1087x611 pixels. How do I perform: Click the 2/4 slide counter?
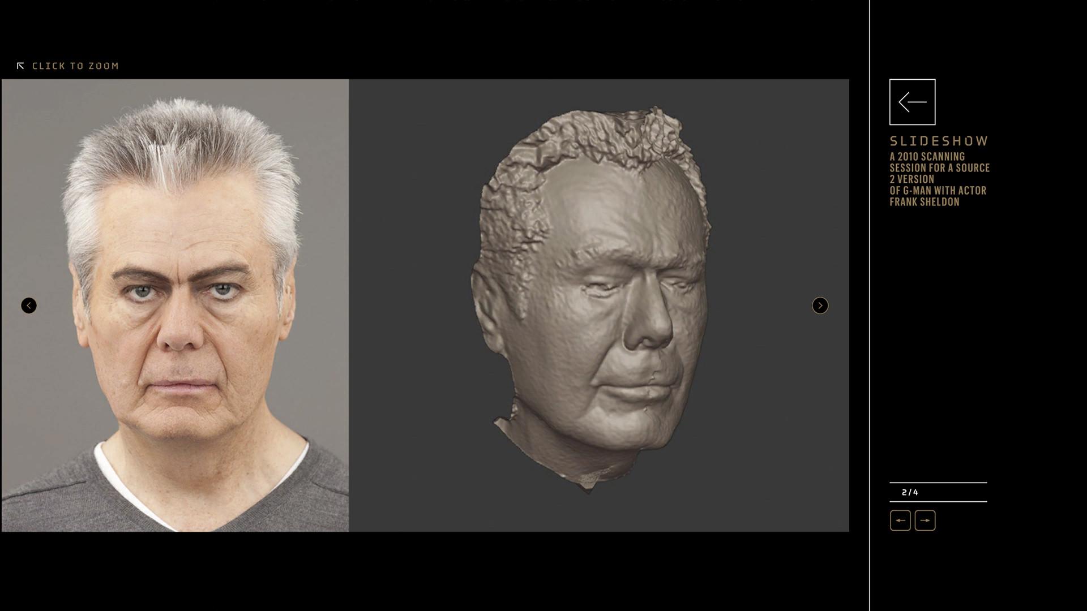pos(910,492)
